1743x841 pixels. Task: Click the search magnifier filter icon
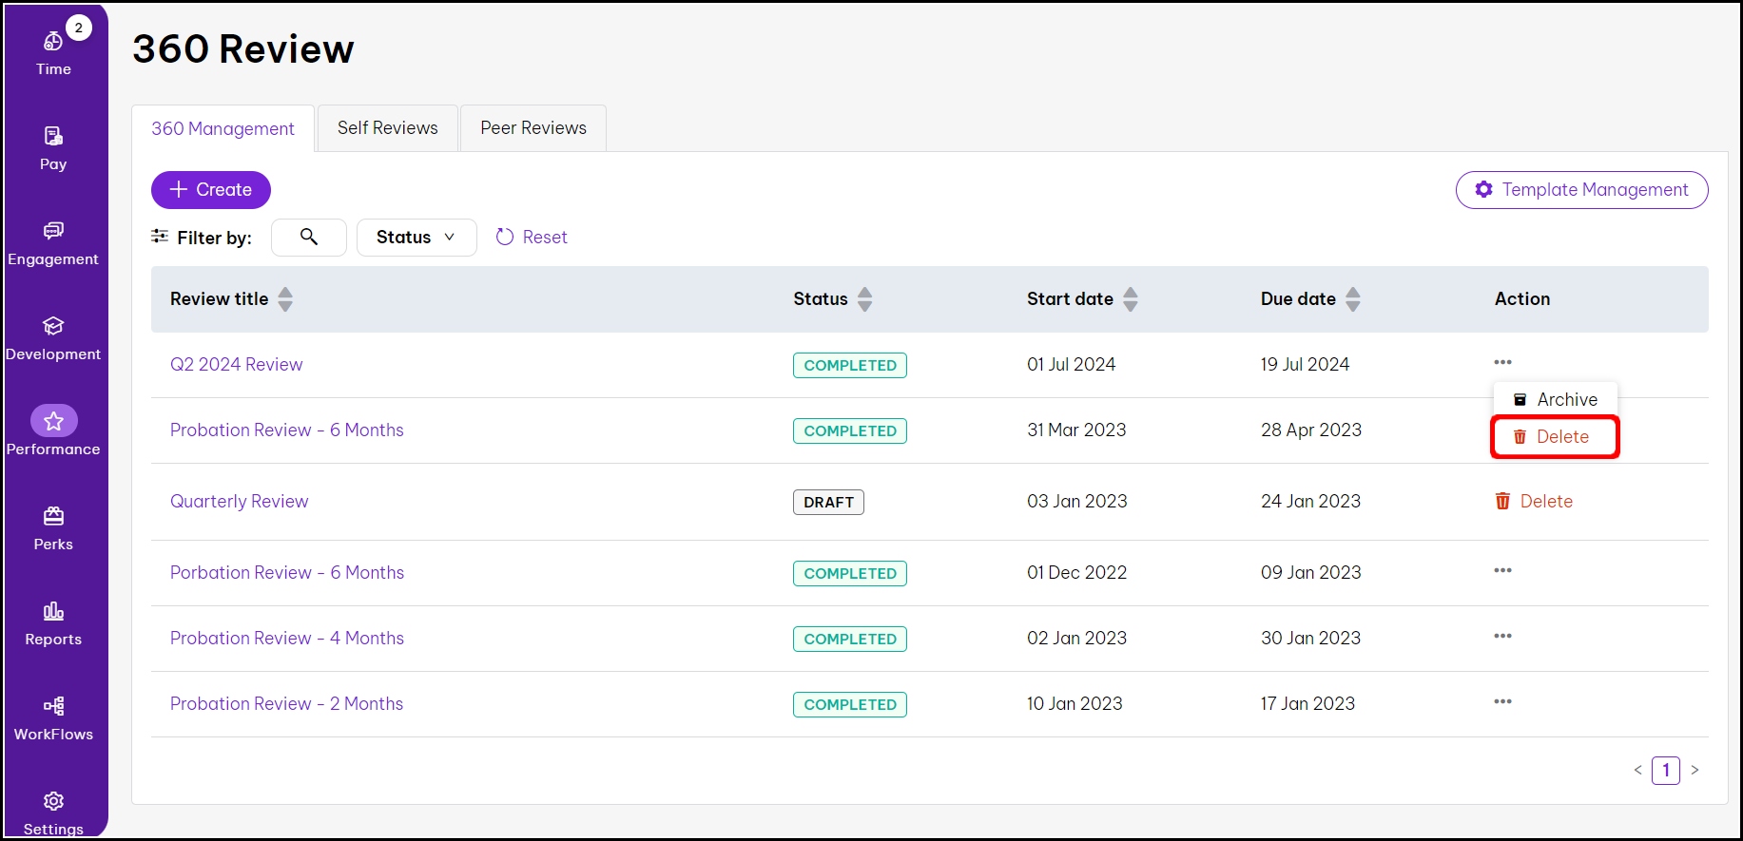[x=309, y=237]
